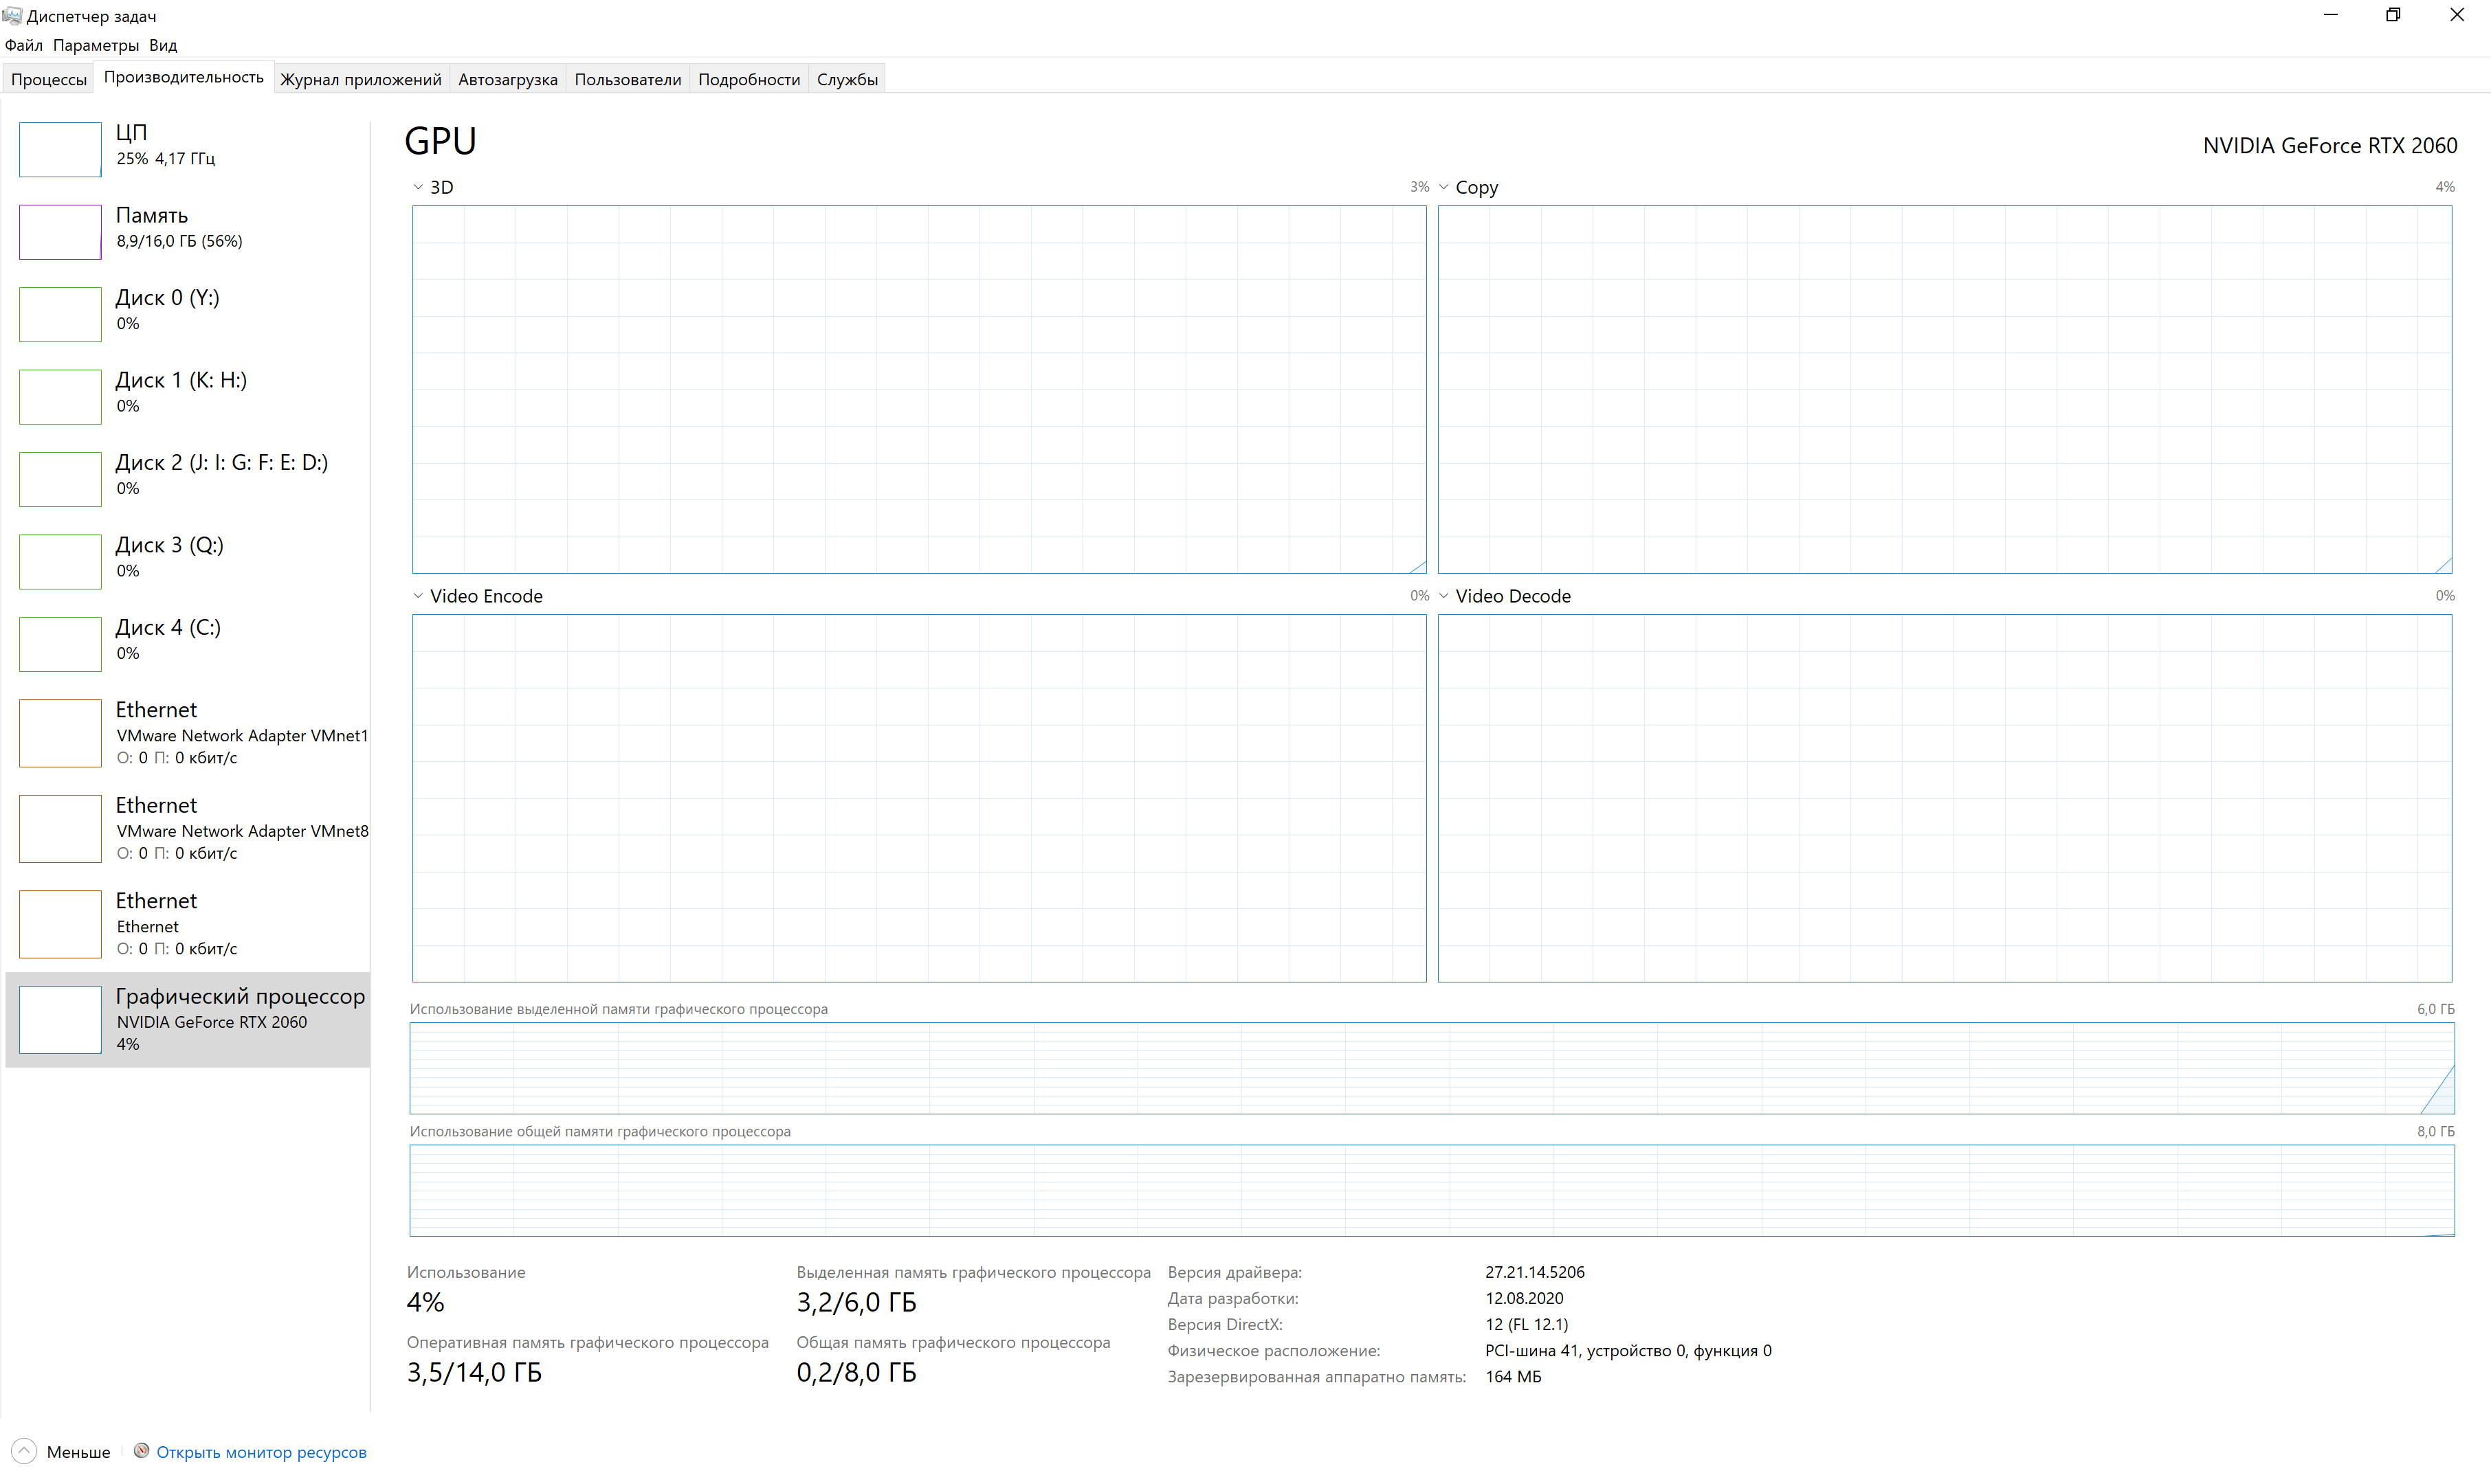Open the 3D engine dropdown chevron
Viewport: 2491px width, 1484px height.
coord(418,187)
